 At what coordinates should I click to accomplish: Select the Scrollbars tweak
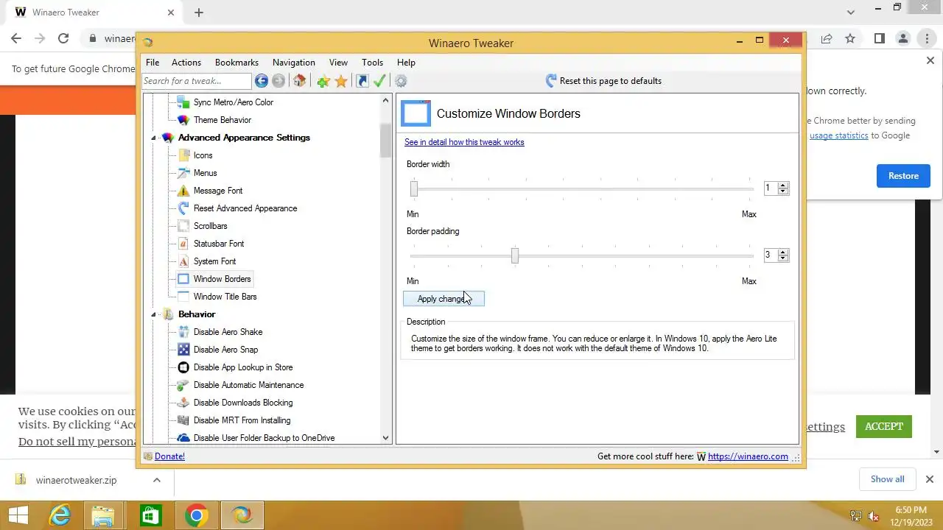pos(210,226)
